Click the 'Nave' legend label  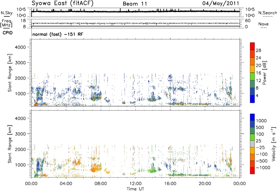[263, 24]
